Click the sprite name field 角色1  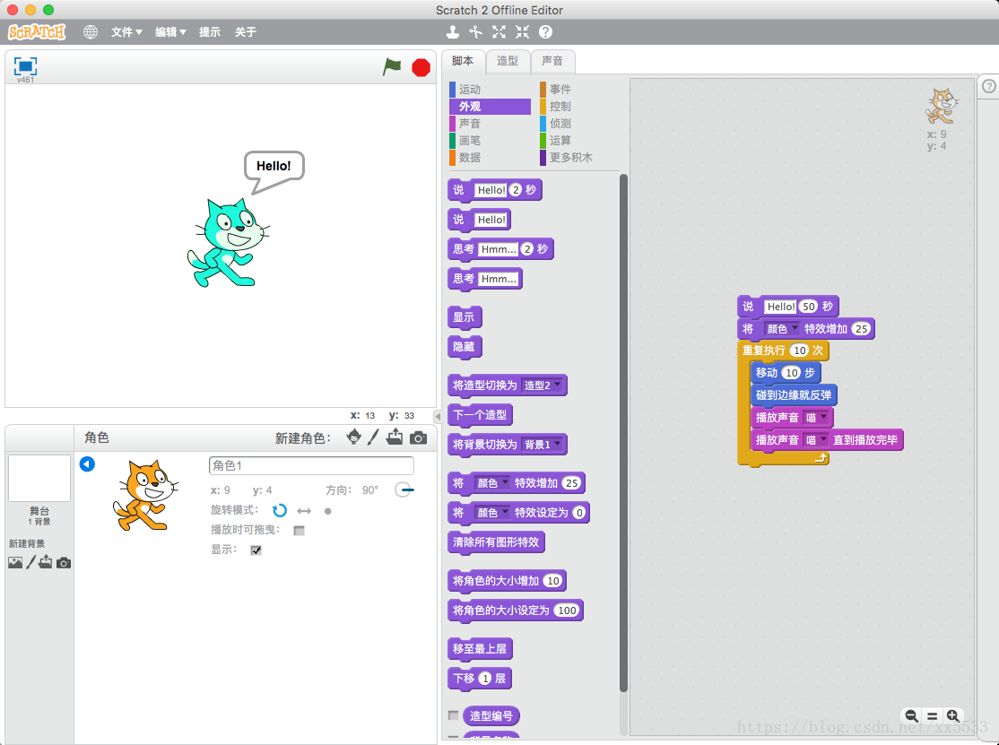click(x=311, y=465)
